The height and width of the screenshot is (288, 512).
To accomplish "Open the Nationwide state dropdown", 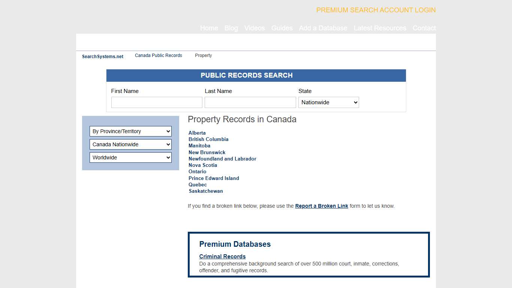I will 328,102.
